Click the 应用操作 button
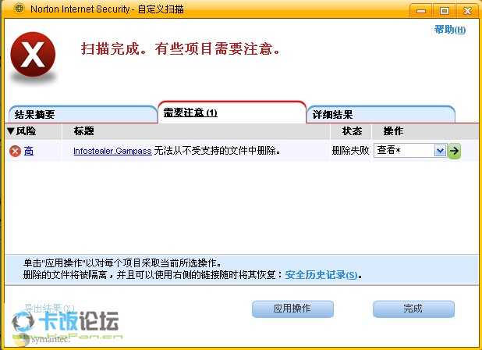Image resolution: width=482 pixels, height=350 pixels. pos(292,309)
